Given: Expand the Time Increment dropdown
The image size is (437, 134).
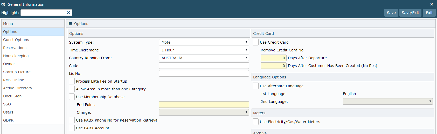Looking at the screenshot, I should tap(204, 50).
